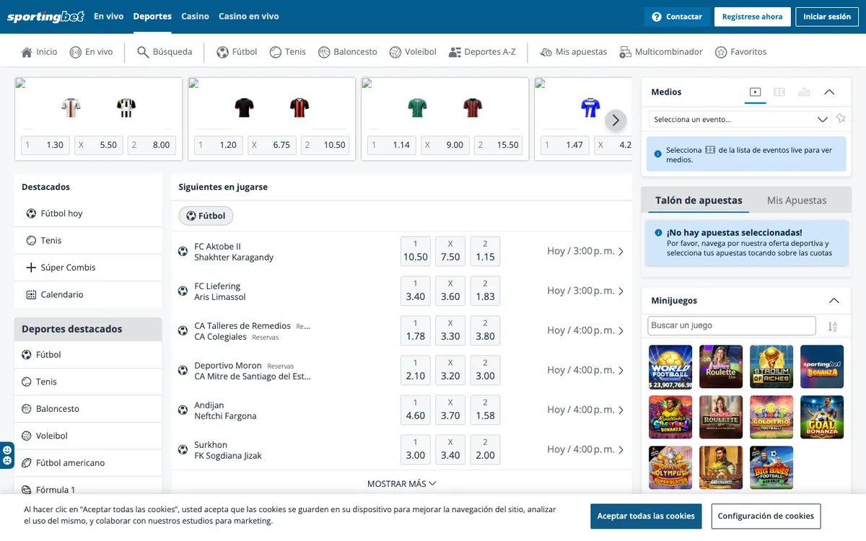866x541 pixels.
Task: Focus the Buscar un juego field
Action: [x=732, y=326]
